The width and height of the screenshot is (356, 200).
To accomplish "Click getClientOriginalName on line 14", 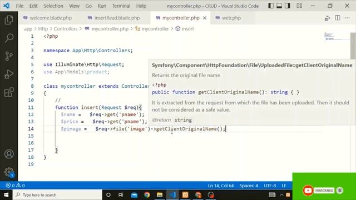I will 186,129.
